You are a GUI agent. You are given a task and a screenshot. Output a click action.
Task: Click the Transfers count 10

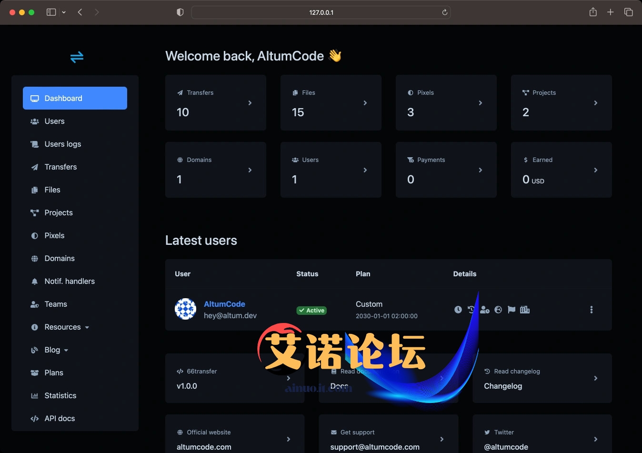click(x=183, y=112)
